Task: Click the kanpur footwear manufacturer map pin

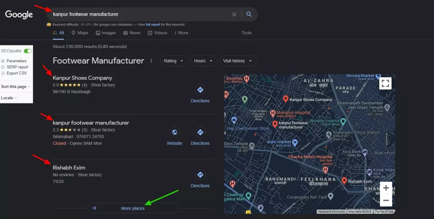Action: pos(275,124)
